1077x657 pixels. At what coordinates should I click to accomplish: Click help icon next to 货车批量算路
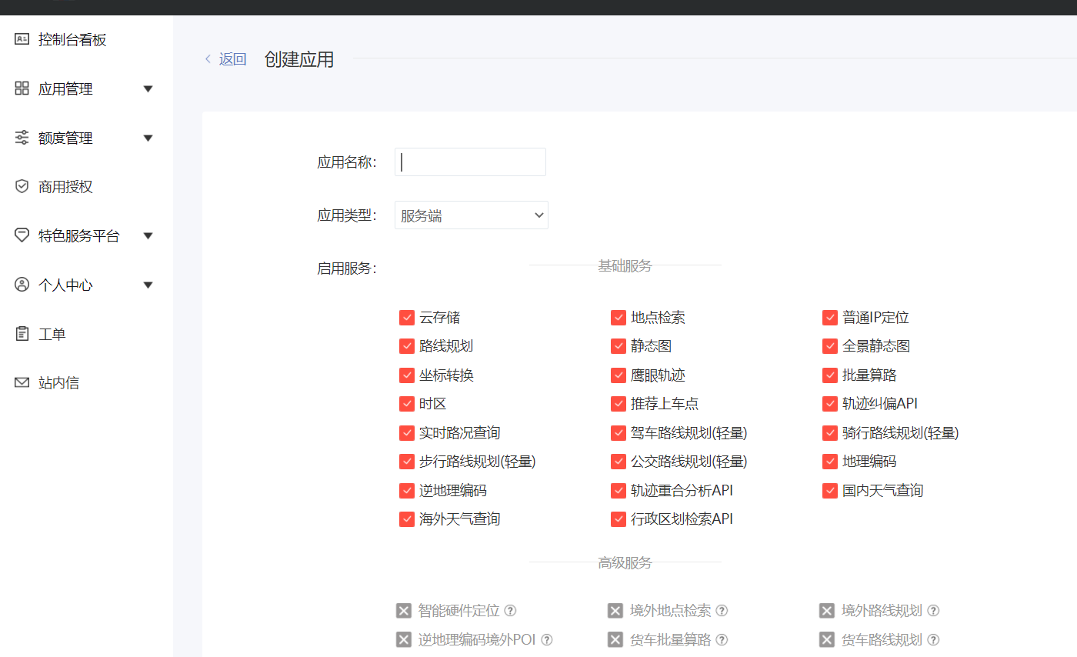(722, 639)
